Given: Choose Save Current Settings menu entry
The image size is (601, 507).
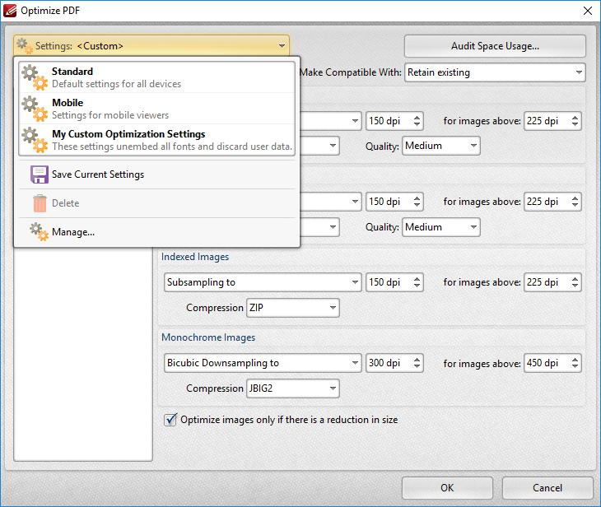Looking at the screenshot, I should pos(156,174).
